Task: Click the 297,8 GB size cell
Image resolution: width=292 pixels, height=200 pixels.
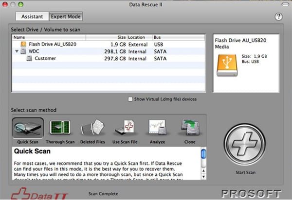Action: point(115,59)
